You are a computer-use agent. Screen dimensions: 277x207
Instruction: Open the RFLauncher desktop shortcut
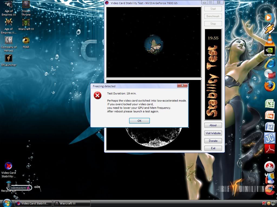pyautogui.click(x=9, y=60)
